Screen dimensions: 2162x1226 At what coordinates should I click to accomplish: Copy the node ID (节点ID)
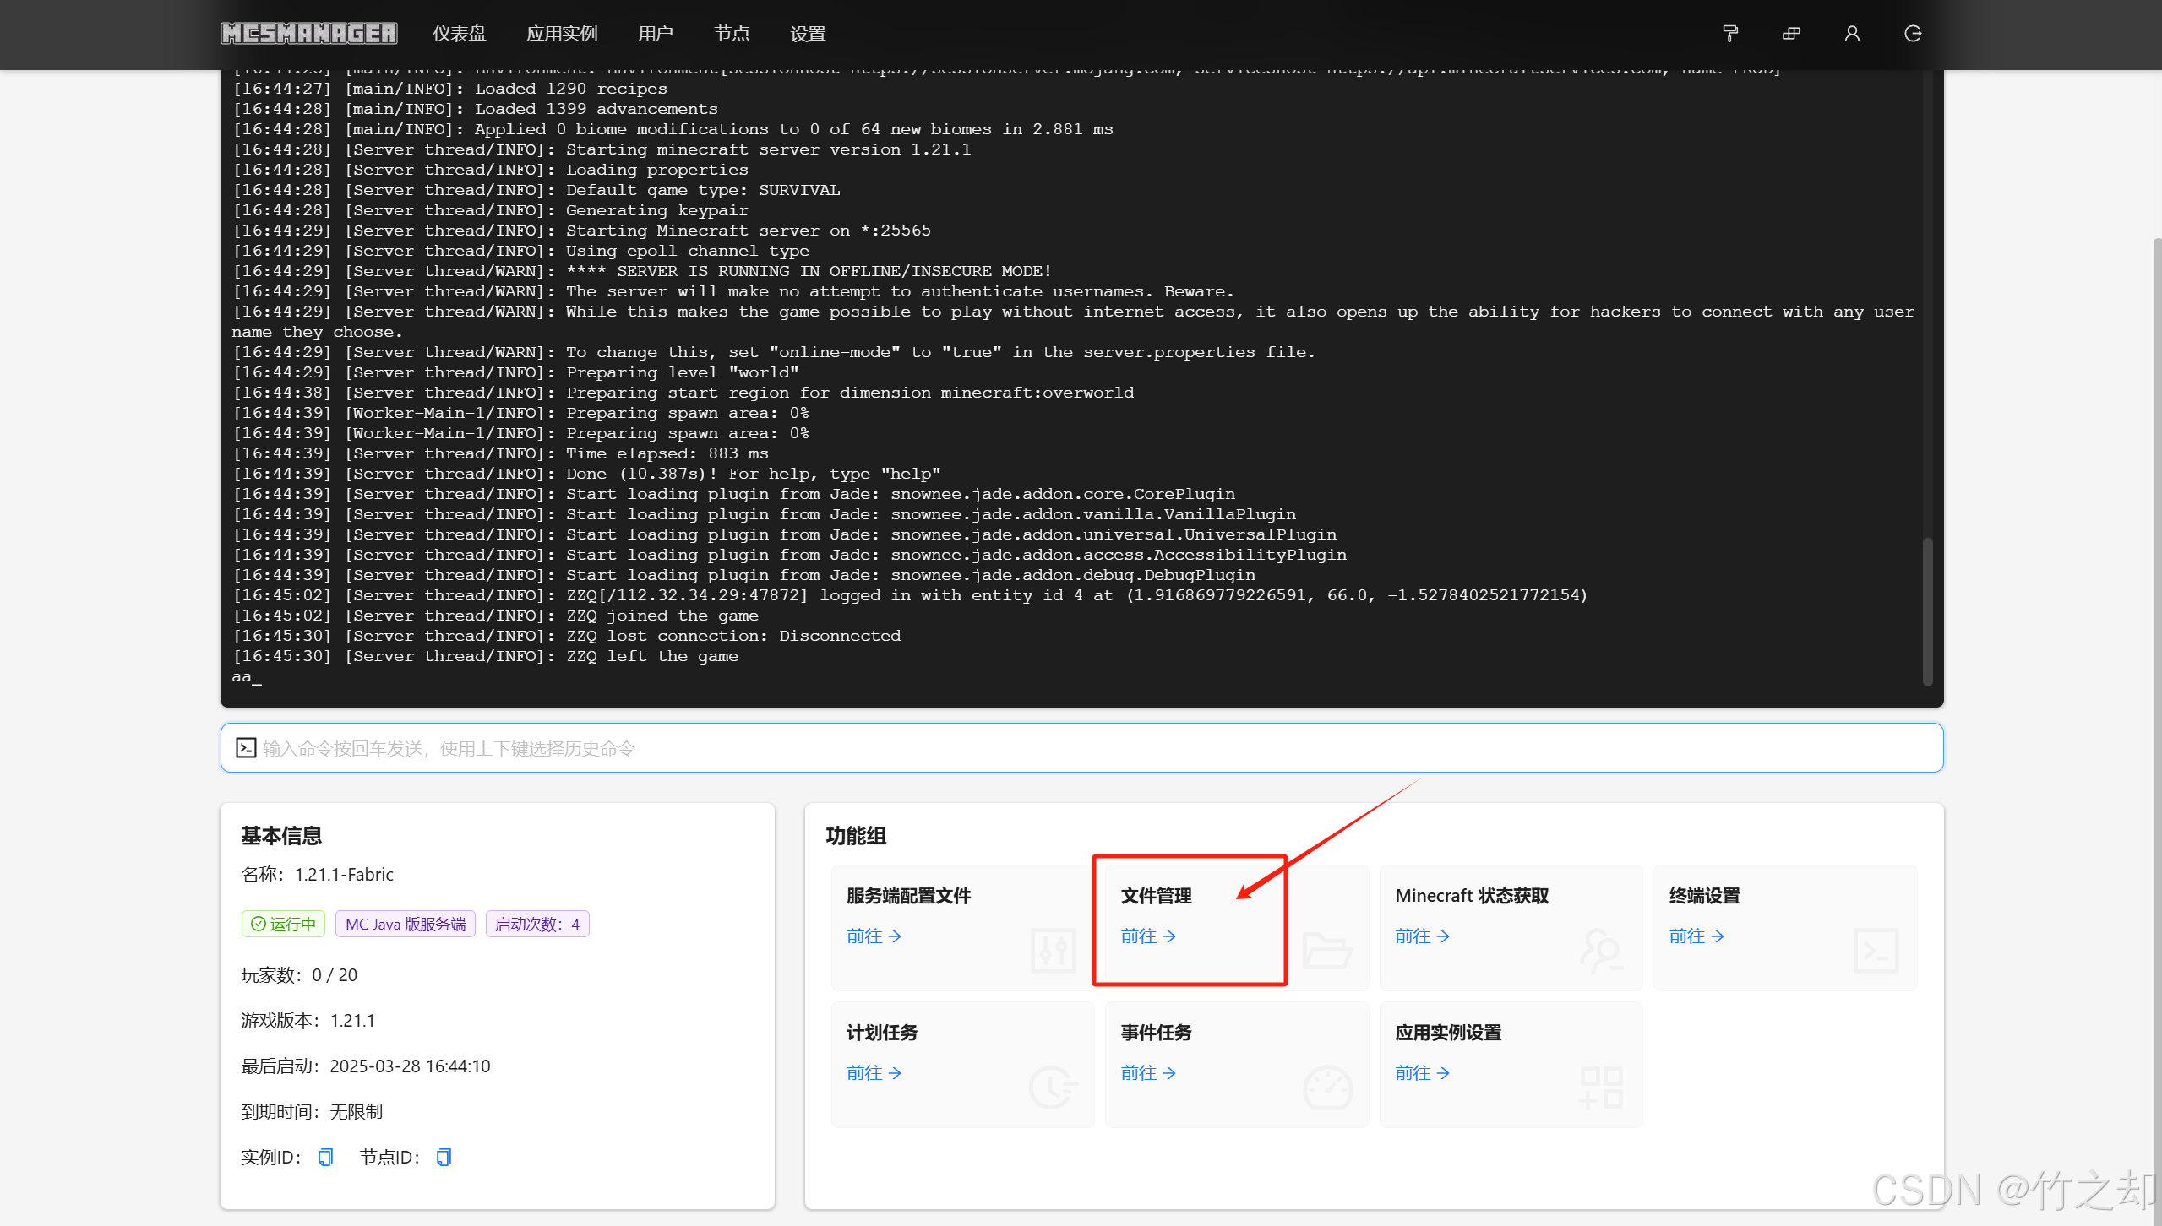pos(444,1157)
